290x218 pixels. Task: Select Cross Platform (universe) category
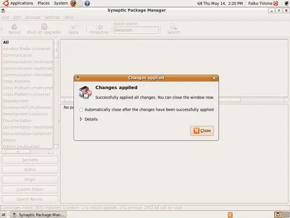(x=27, y=94)
